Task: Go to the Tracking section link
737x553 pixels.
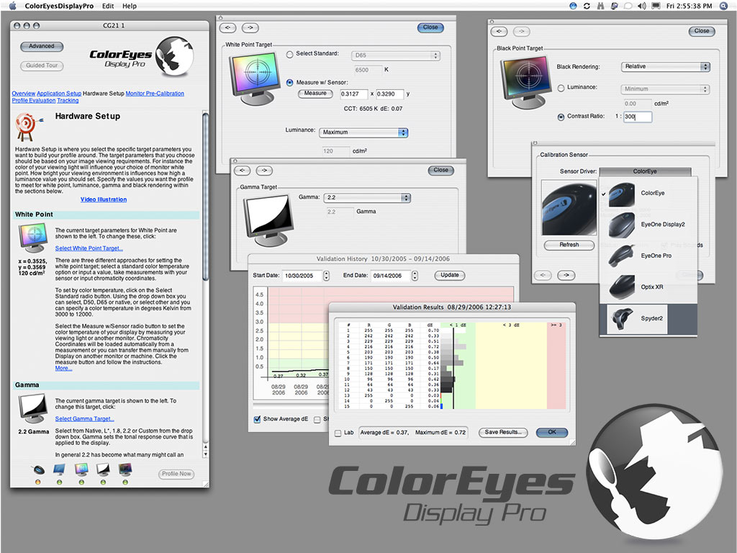Action: pyautogui.click(x=68, y=101)
